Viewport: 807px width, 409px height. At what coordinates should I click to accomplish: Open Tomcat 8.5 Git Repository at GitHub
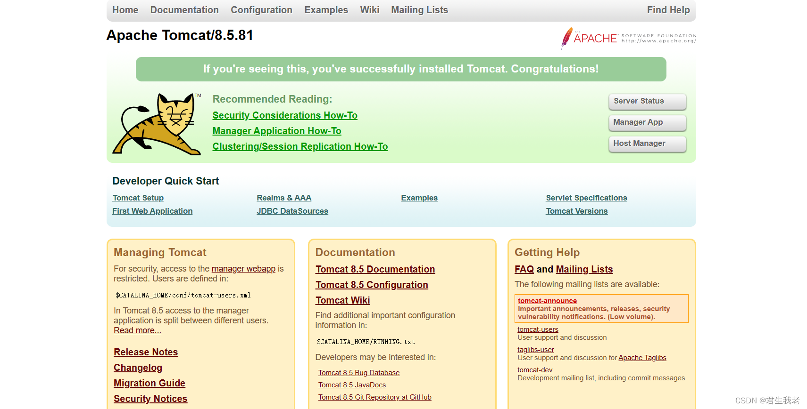coord(375,397)
